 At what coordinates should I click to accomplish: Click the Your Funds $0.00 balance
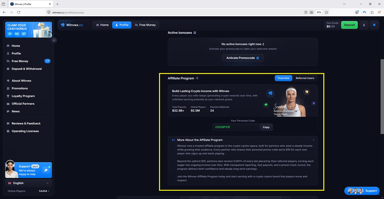tap(332, 25)
